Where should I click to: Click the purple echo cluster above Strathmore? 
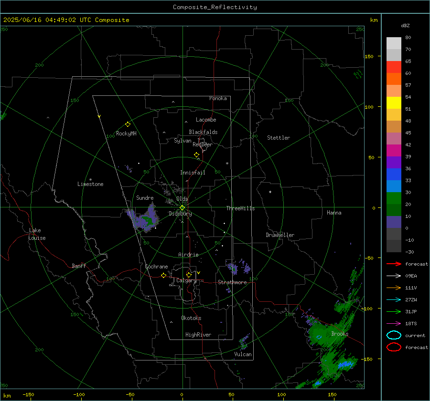[x=233, y=268]
